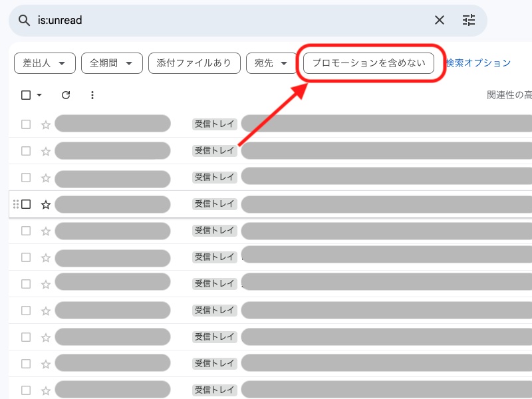Open advanced search settings via the sliders icon
The width and height of the screenshot is (532, 399).
[x=469, y=20]
